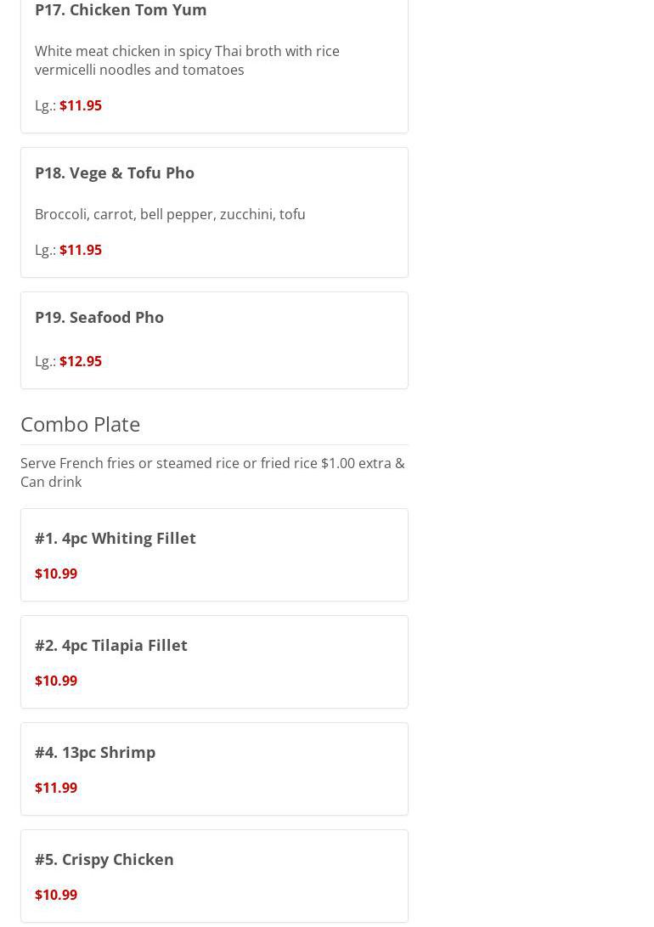Click the Serve French fries combo note
The height and width of the screenshot is (927, 654).
(212, 472)
